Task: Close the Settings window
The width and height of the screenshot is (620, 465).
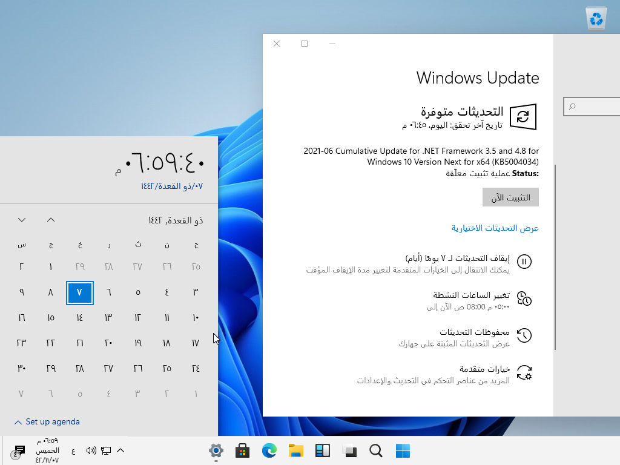Action: (277, 44)
